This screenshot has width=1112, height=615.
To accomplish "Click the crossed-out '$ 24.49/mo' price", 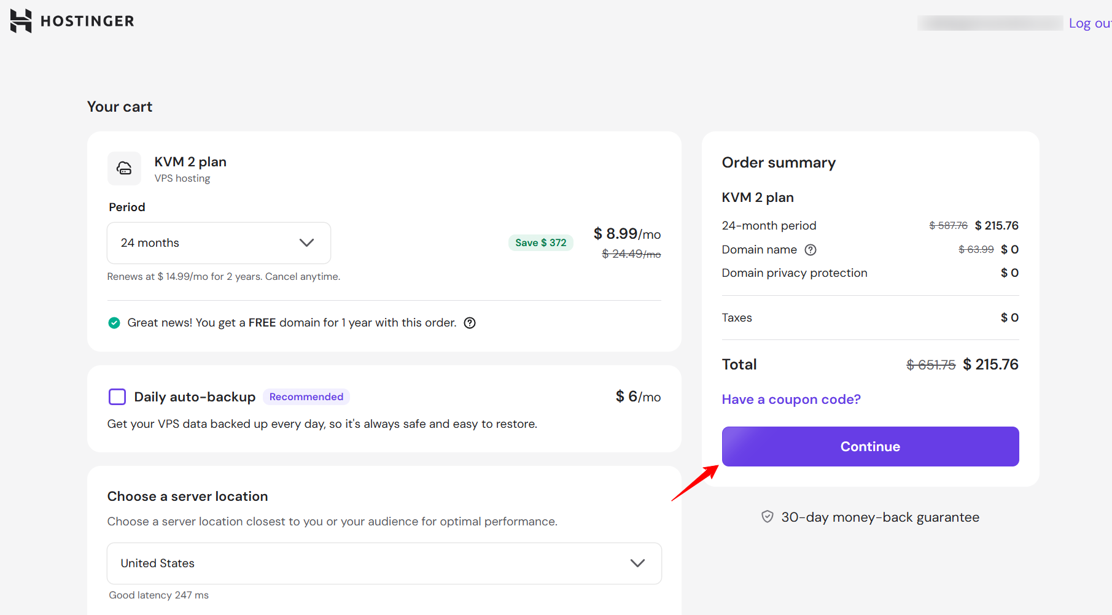I will 631,254.
